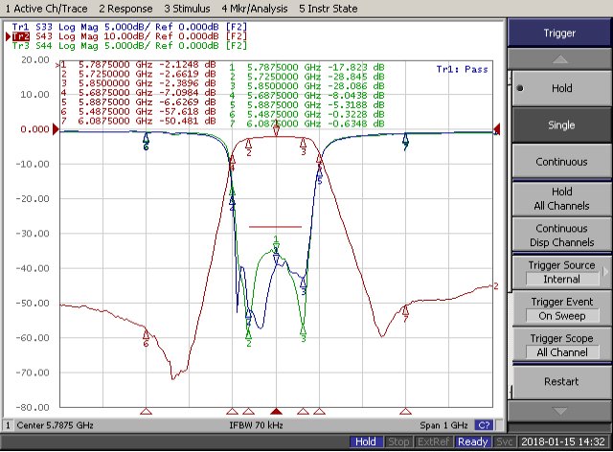
Task: Open the Active Ch/Trace menu
Action: pyautogui.click(x=46, y=9)
